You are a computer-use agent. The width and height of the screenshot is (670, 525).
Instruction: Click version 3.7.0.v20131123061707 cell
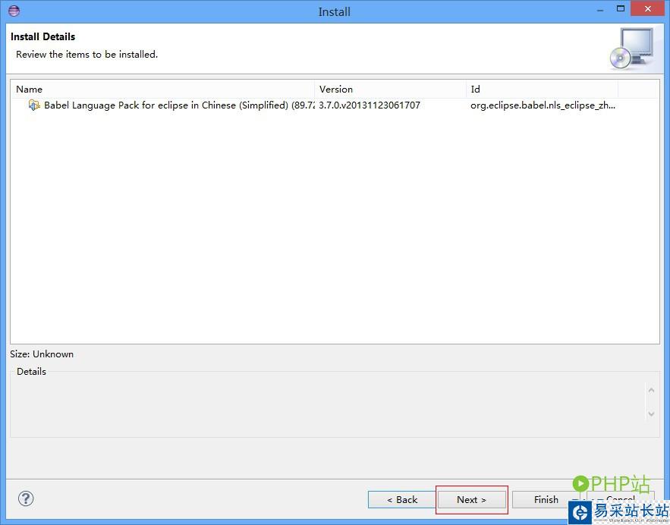(x=370, y=105)
